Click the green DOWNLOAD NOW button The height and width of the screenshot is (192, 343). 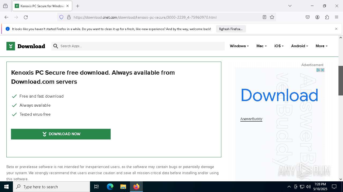61,134
